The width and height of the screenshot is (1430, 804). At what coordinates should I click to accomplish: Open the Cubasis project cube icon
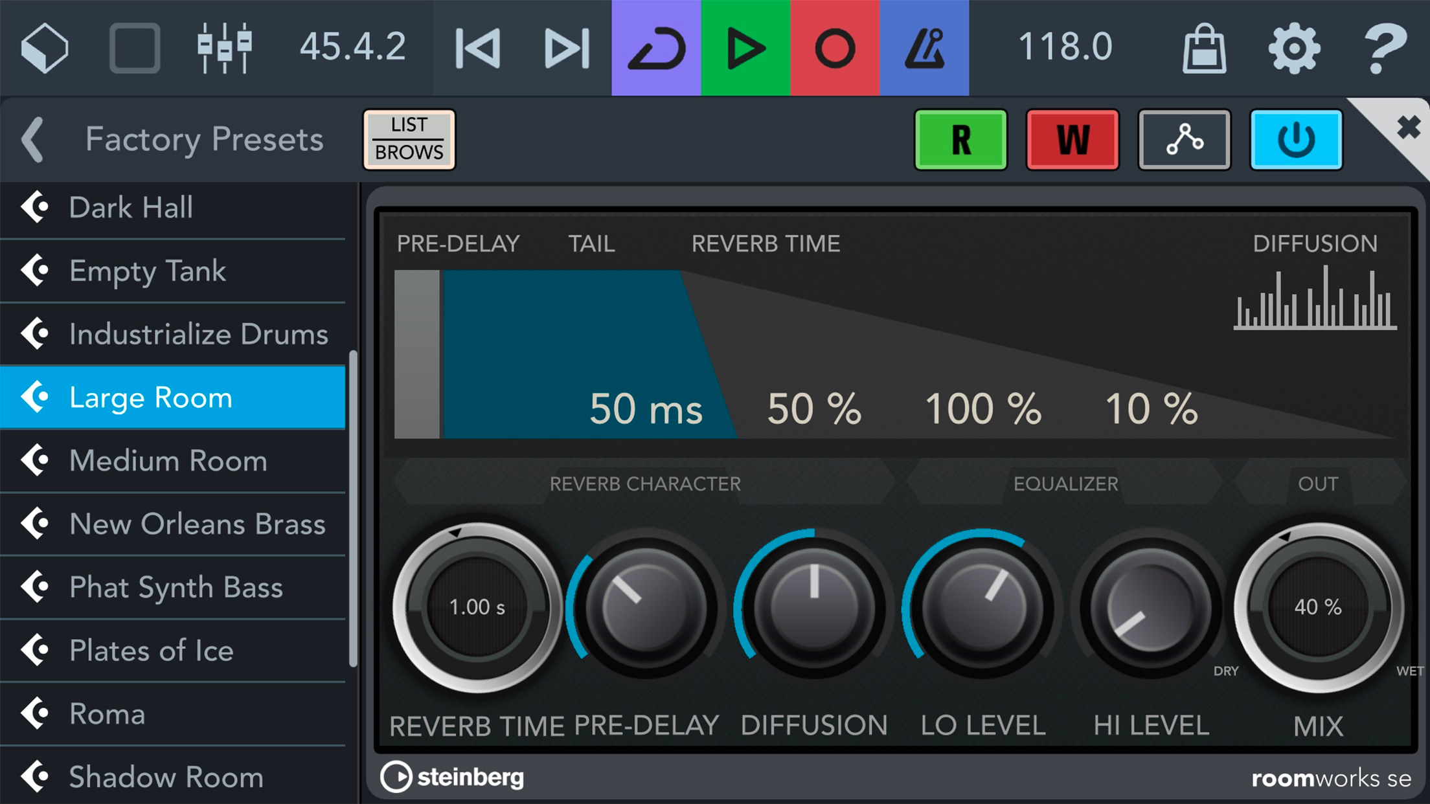[44, 47]
